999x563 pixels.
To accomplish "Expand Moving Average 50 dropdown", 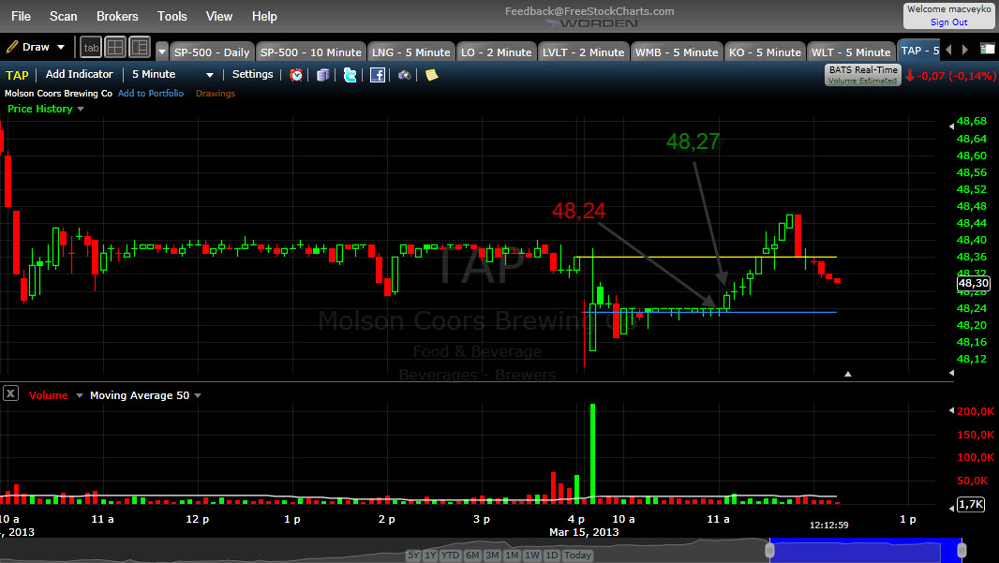I will (x=198, y=395).
